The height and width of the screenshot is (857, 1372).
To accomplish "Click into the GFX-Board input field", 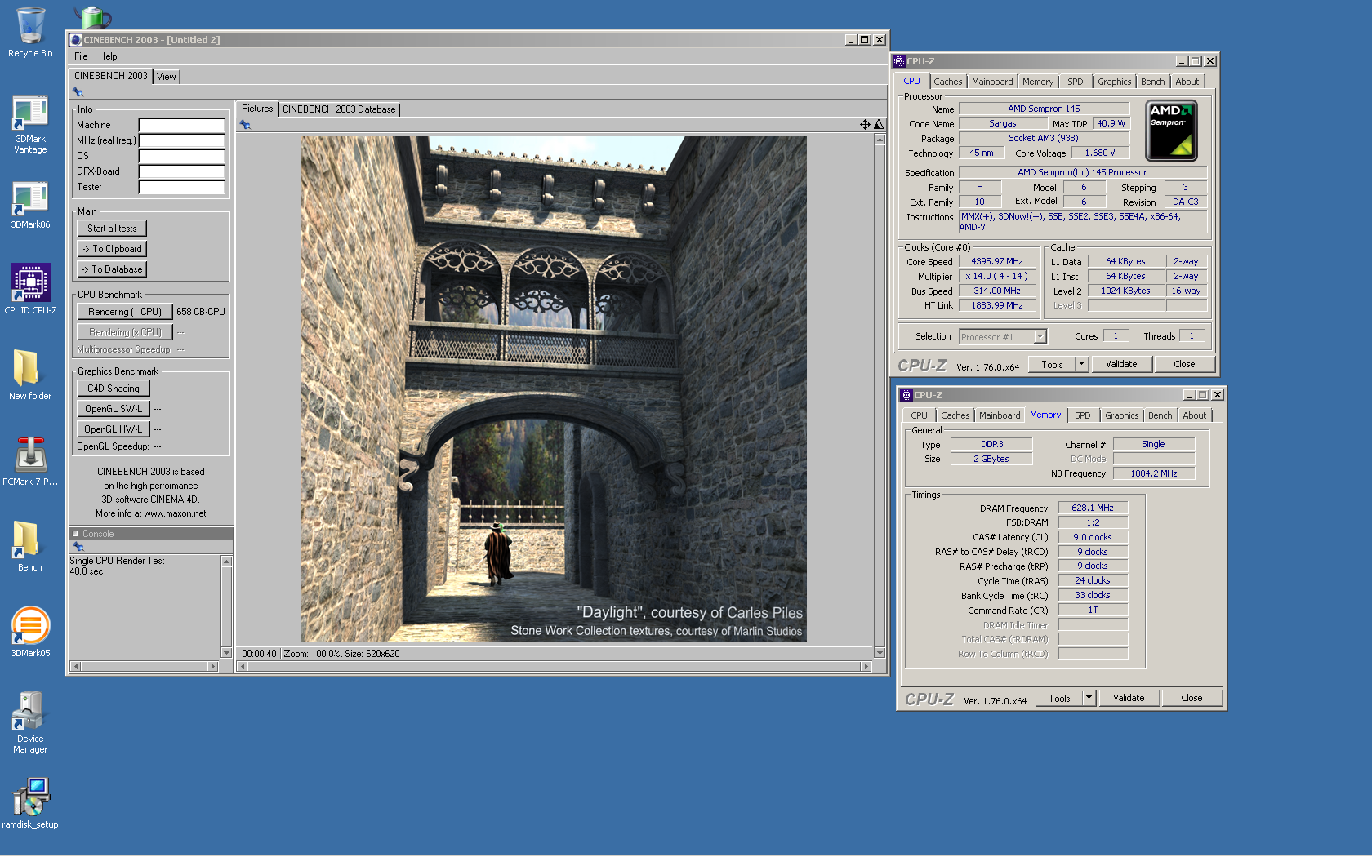I will pos(181,171).
